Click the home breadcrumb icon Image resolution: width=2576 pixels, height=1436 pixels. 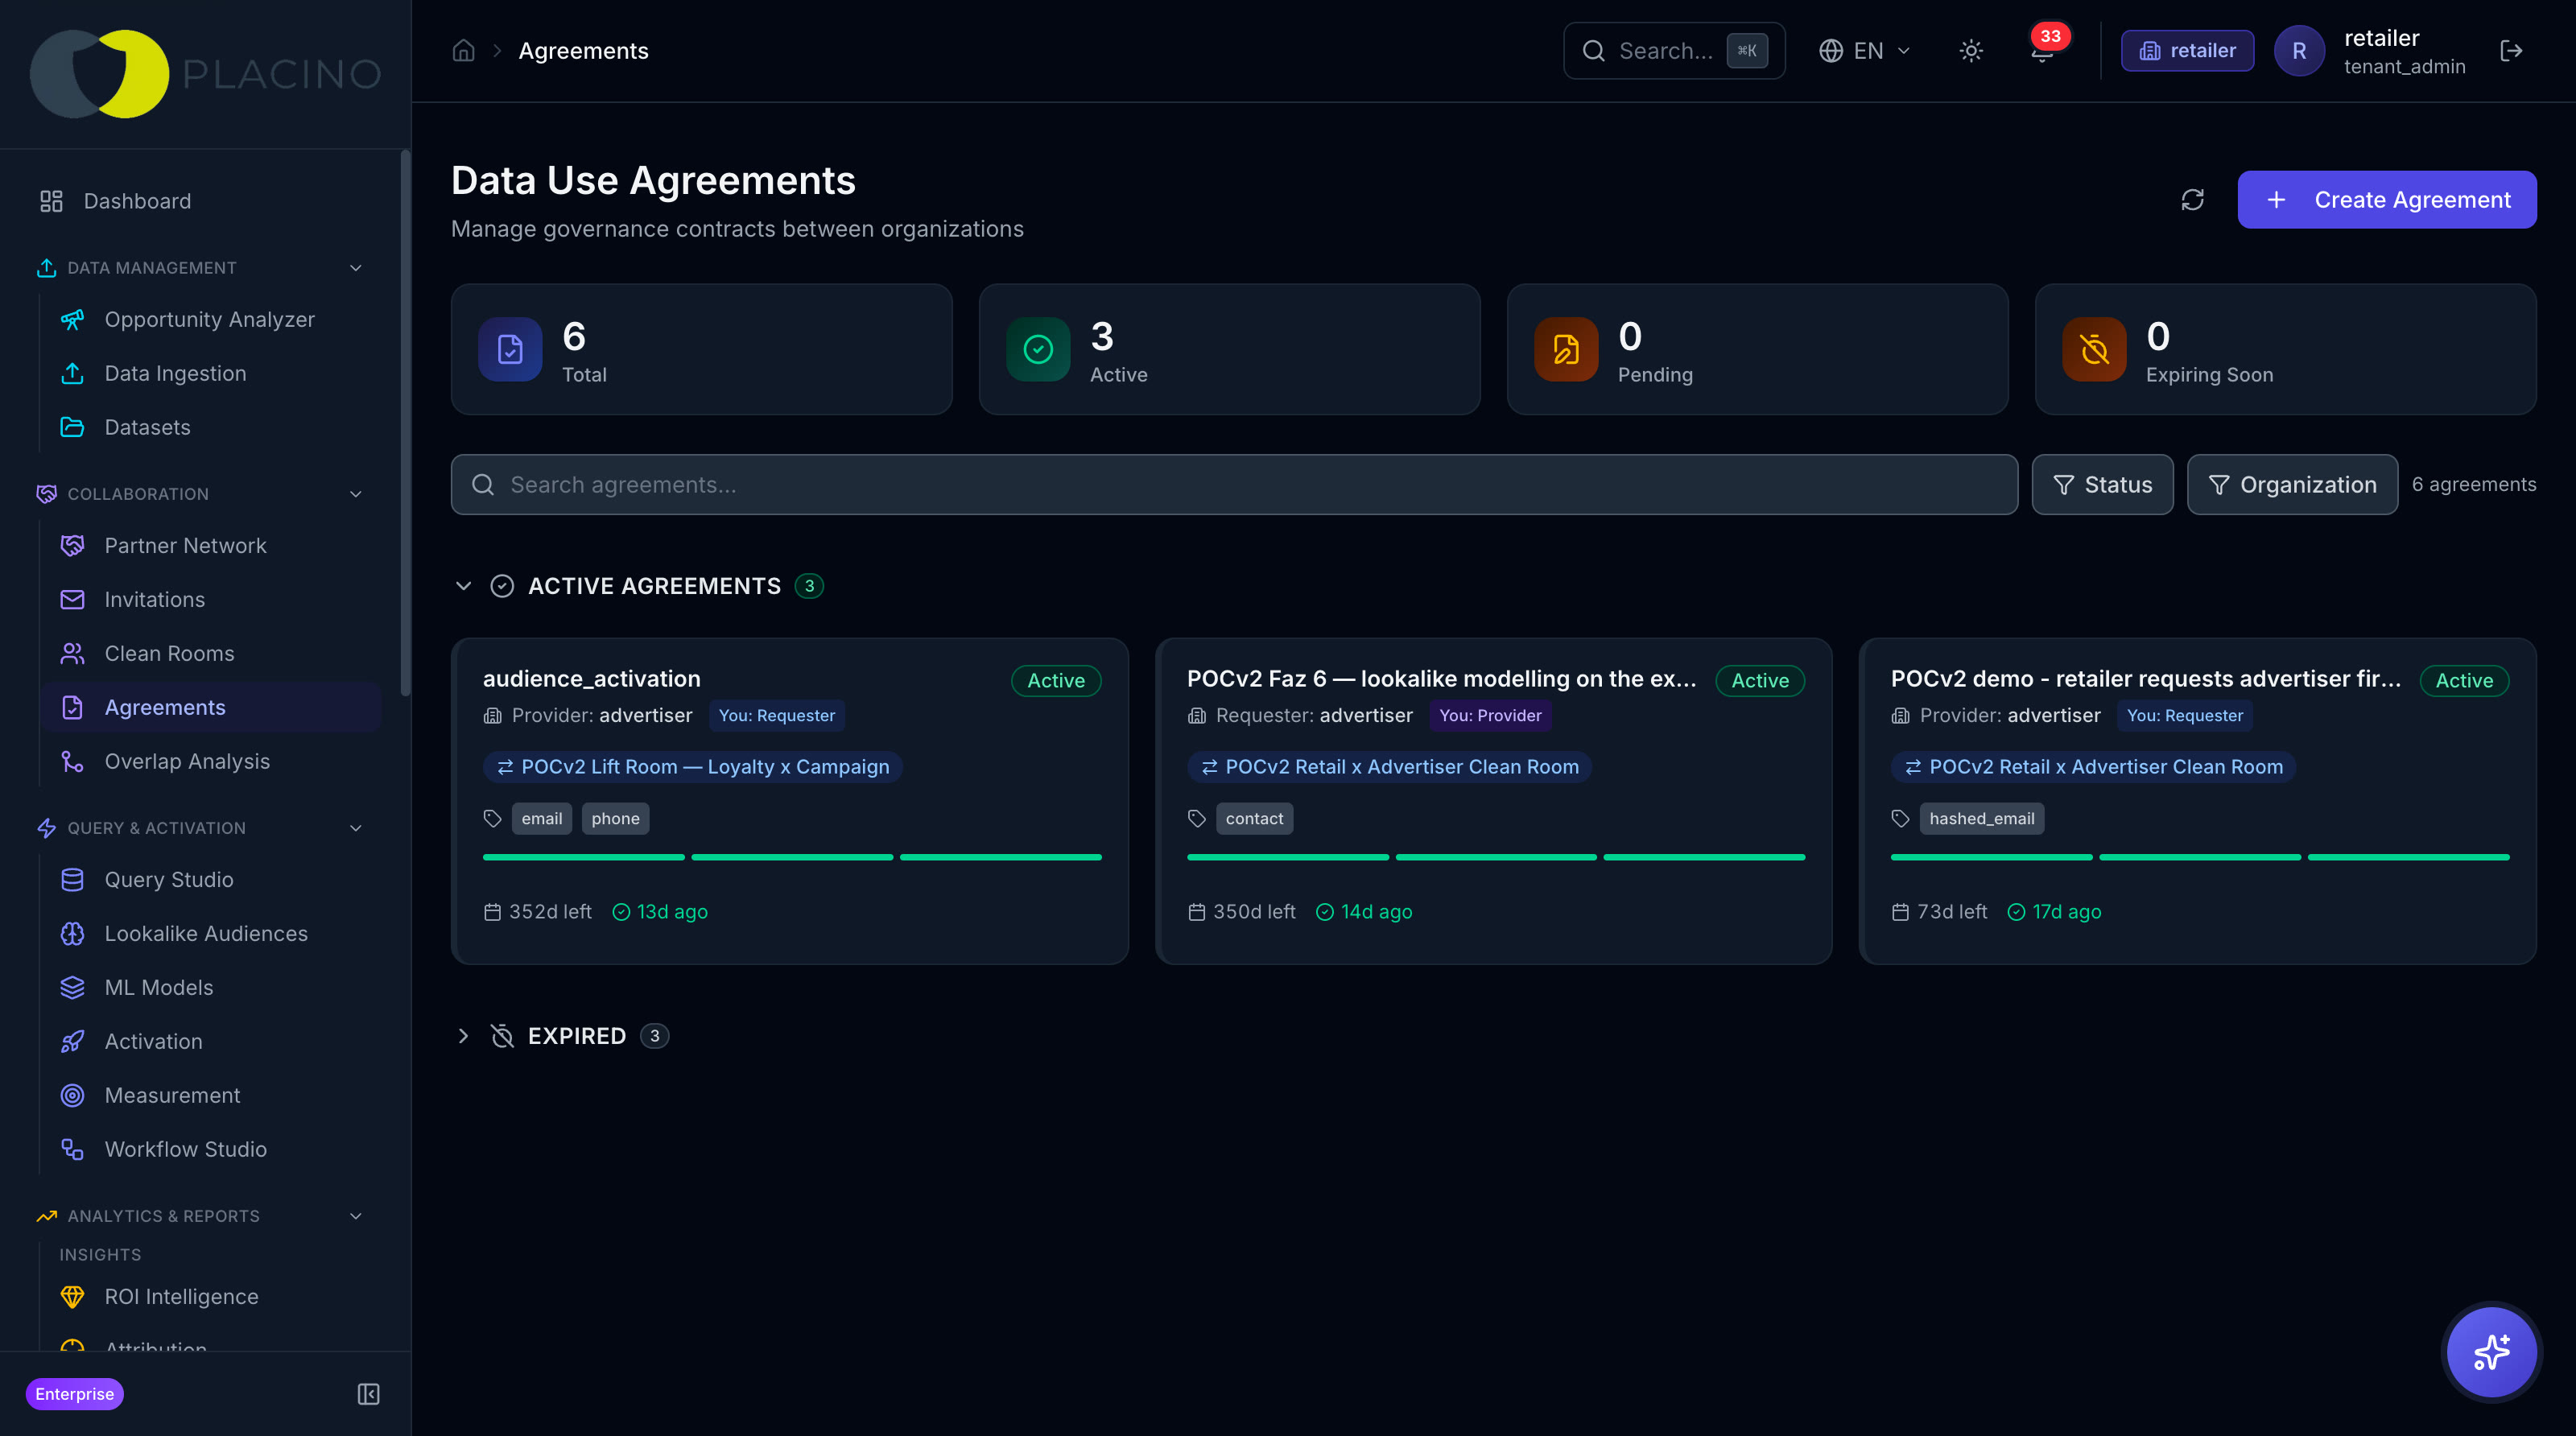click(x=463, y=50)
